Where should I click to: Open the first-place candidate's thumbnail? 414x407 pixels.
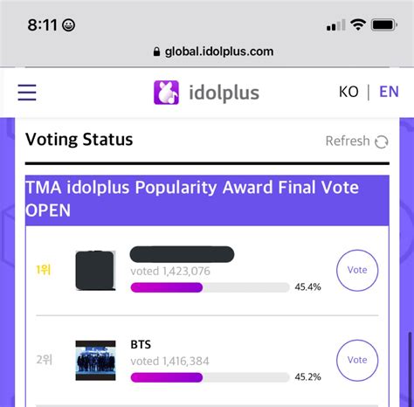tap(95, 271)
